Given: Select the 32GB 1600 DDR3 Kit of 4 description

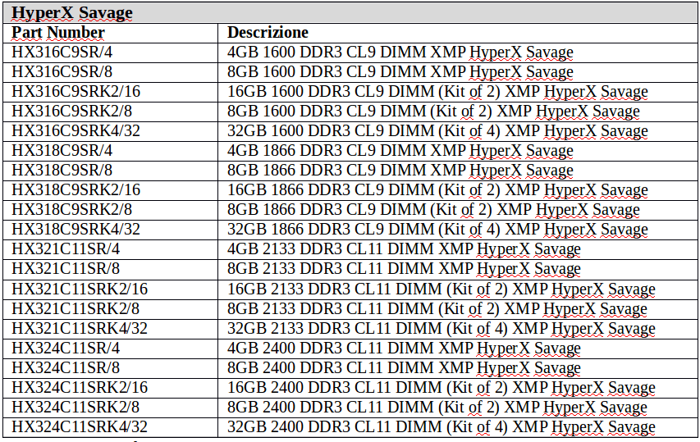Looking at the screenshot, I should click(x=437, y=131).
